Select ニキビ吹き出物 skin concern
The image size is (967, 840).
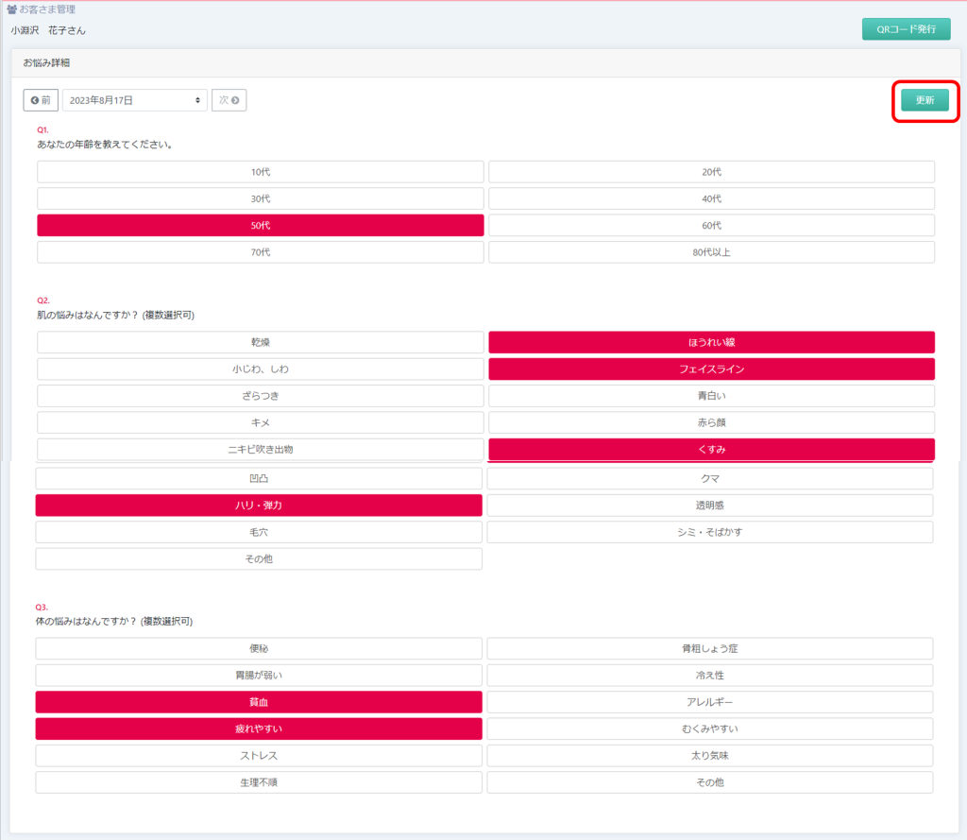(x=260, y=450)
